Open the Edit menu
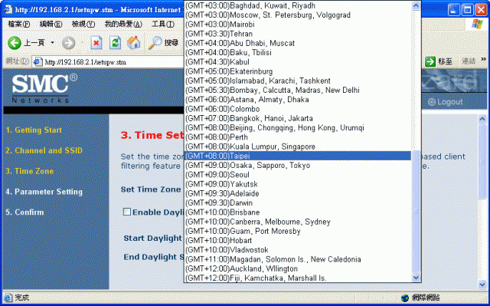 [51, 24]
